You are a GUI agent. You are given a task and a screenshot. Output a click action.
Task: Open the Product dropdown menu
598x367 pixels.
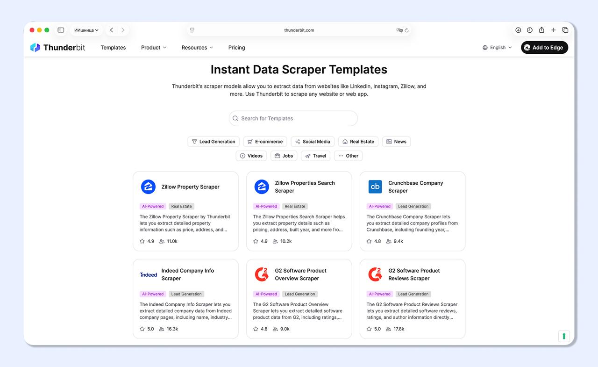154,48
